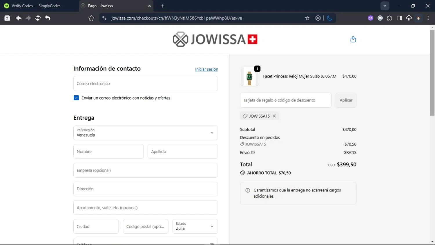Image resolution: width=435 pixels, height=245 pixels.
Task: Click the Ciudad input field
Action: point(96,226)
